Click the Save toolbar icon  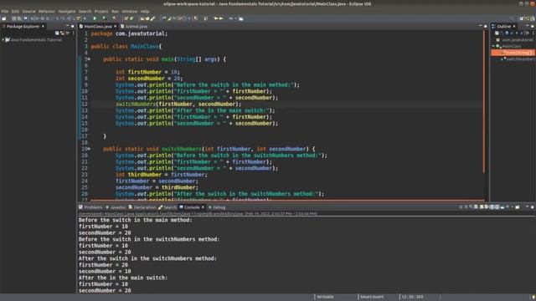pyautogui.click(x=14, y=18)
